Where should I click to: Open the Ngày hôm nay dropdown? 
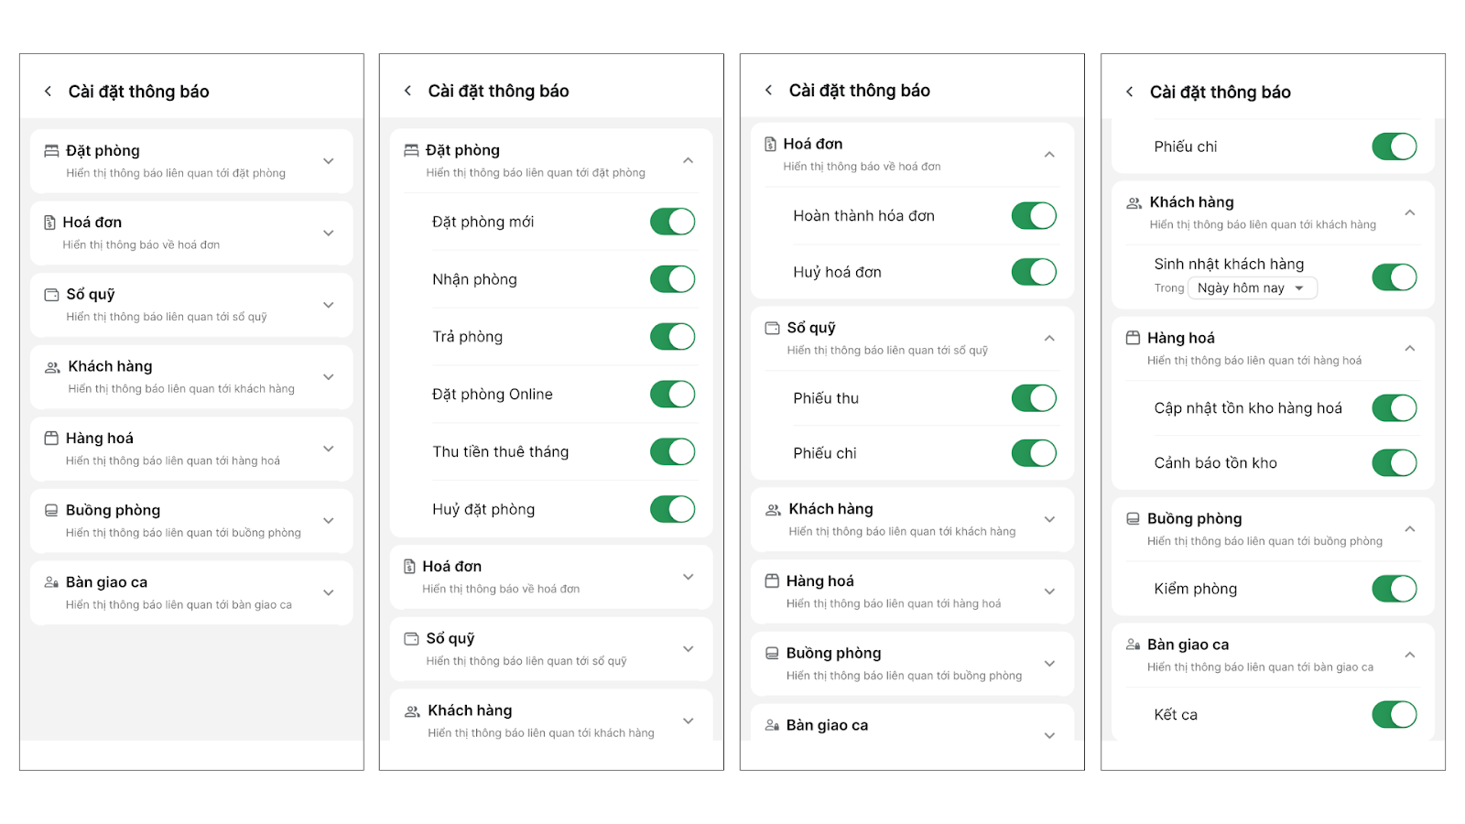click(x=1252, y=288)
